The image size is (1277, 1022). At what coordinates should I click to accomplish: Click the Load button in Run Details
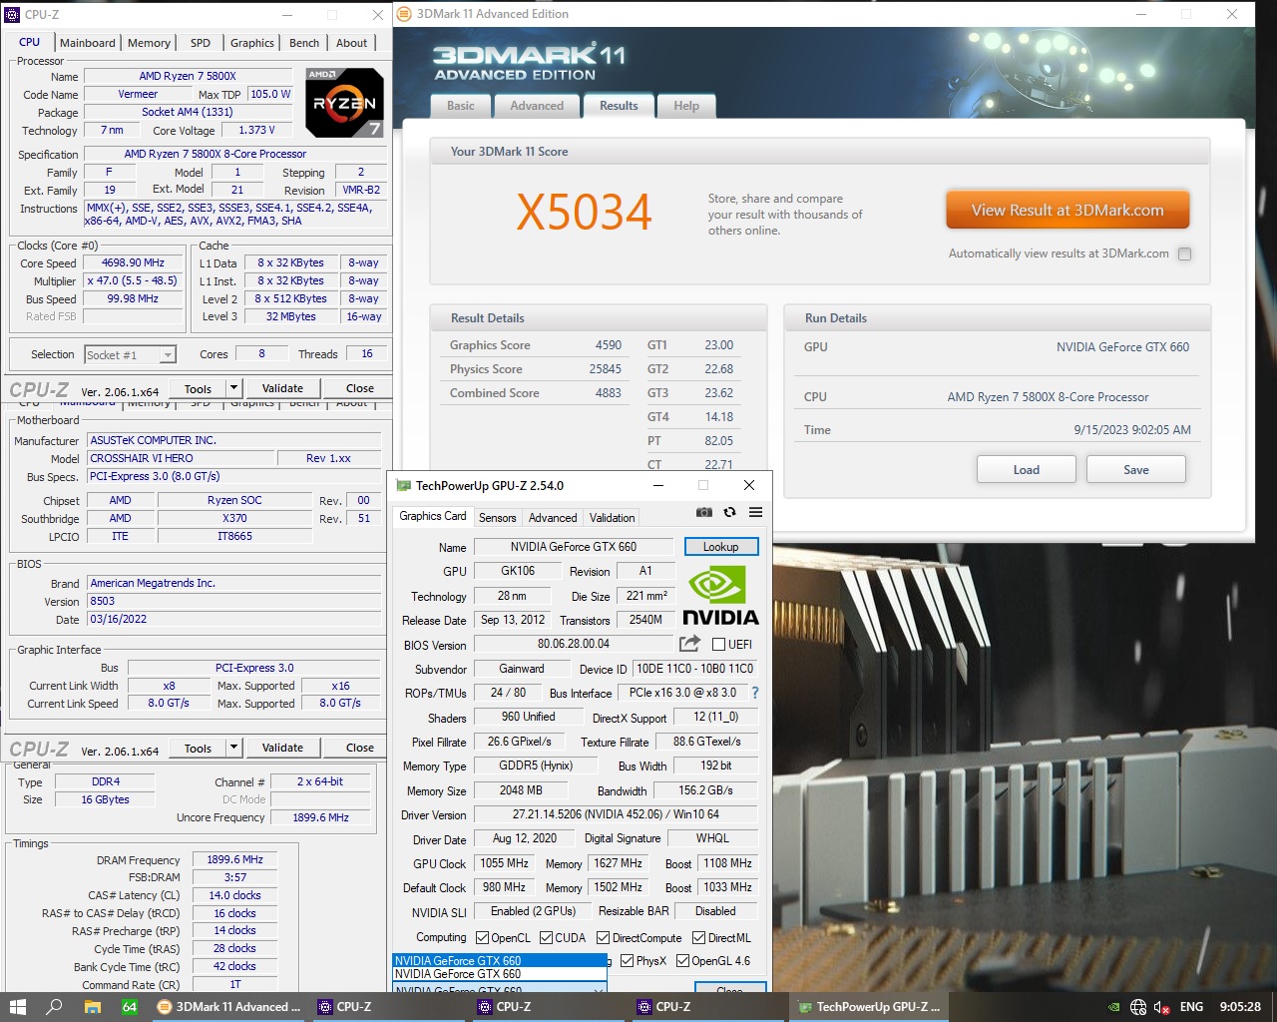pyautogui.click(x=1026, y=470)
